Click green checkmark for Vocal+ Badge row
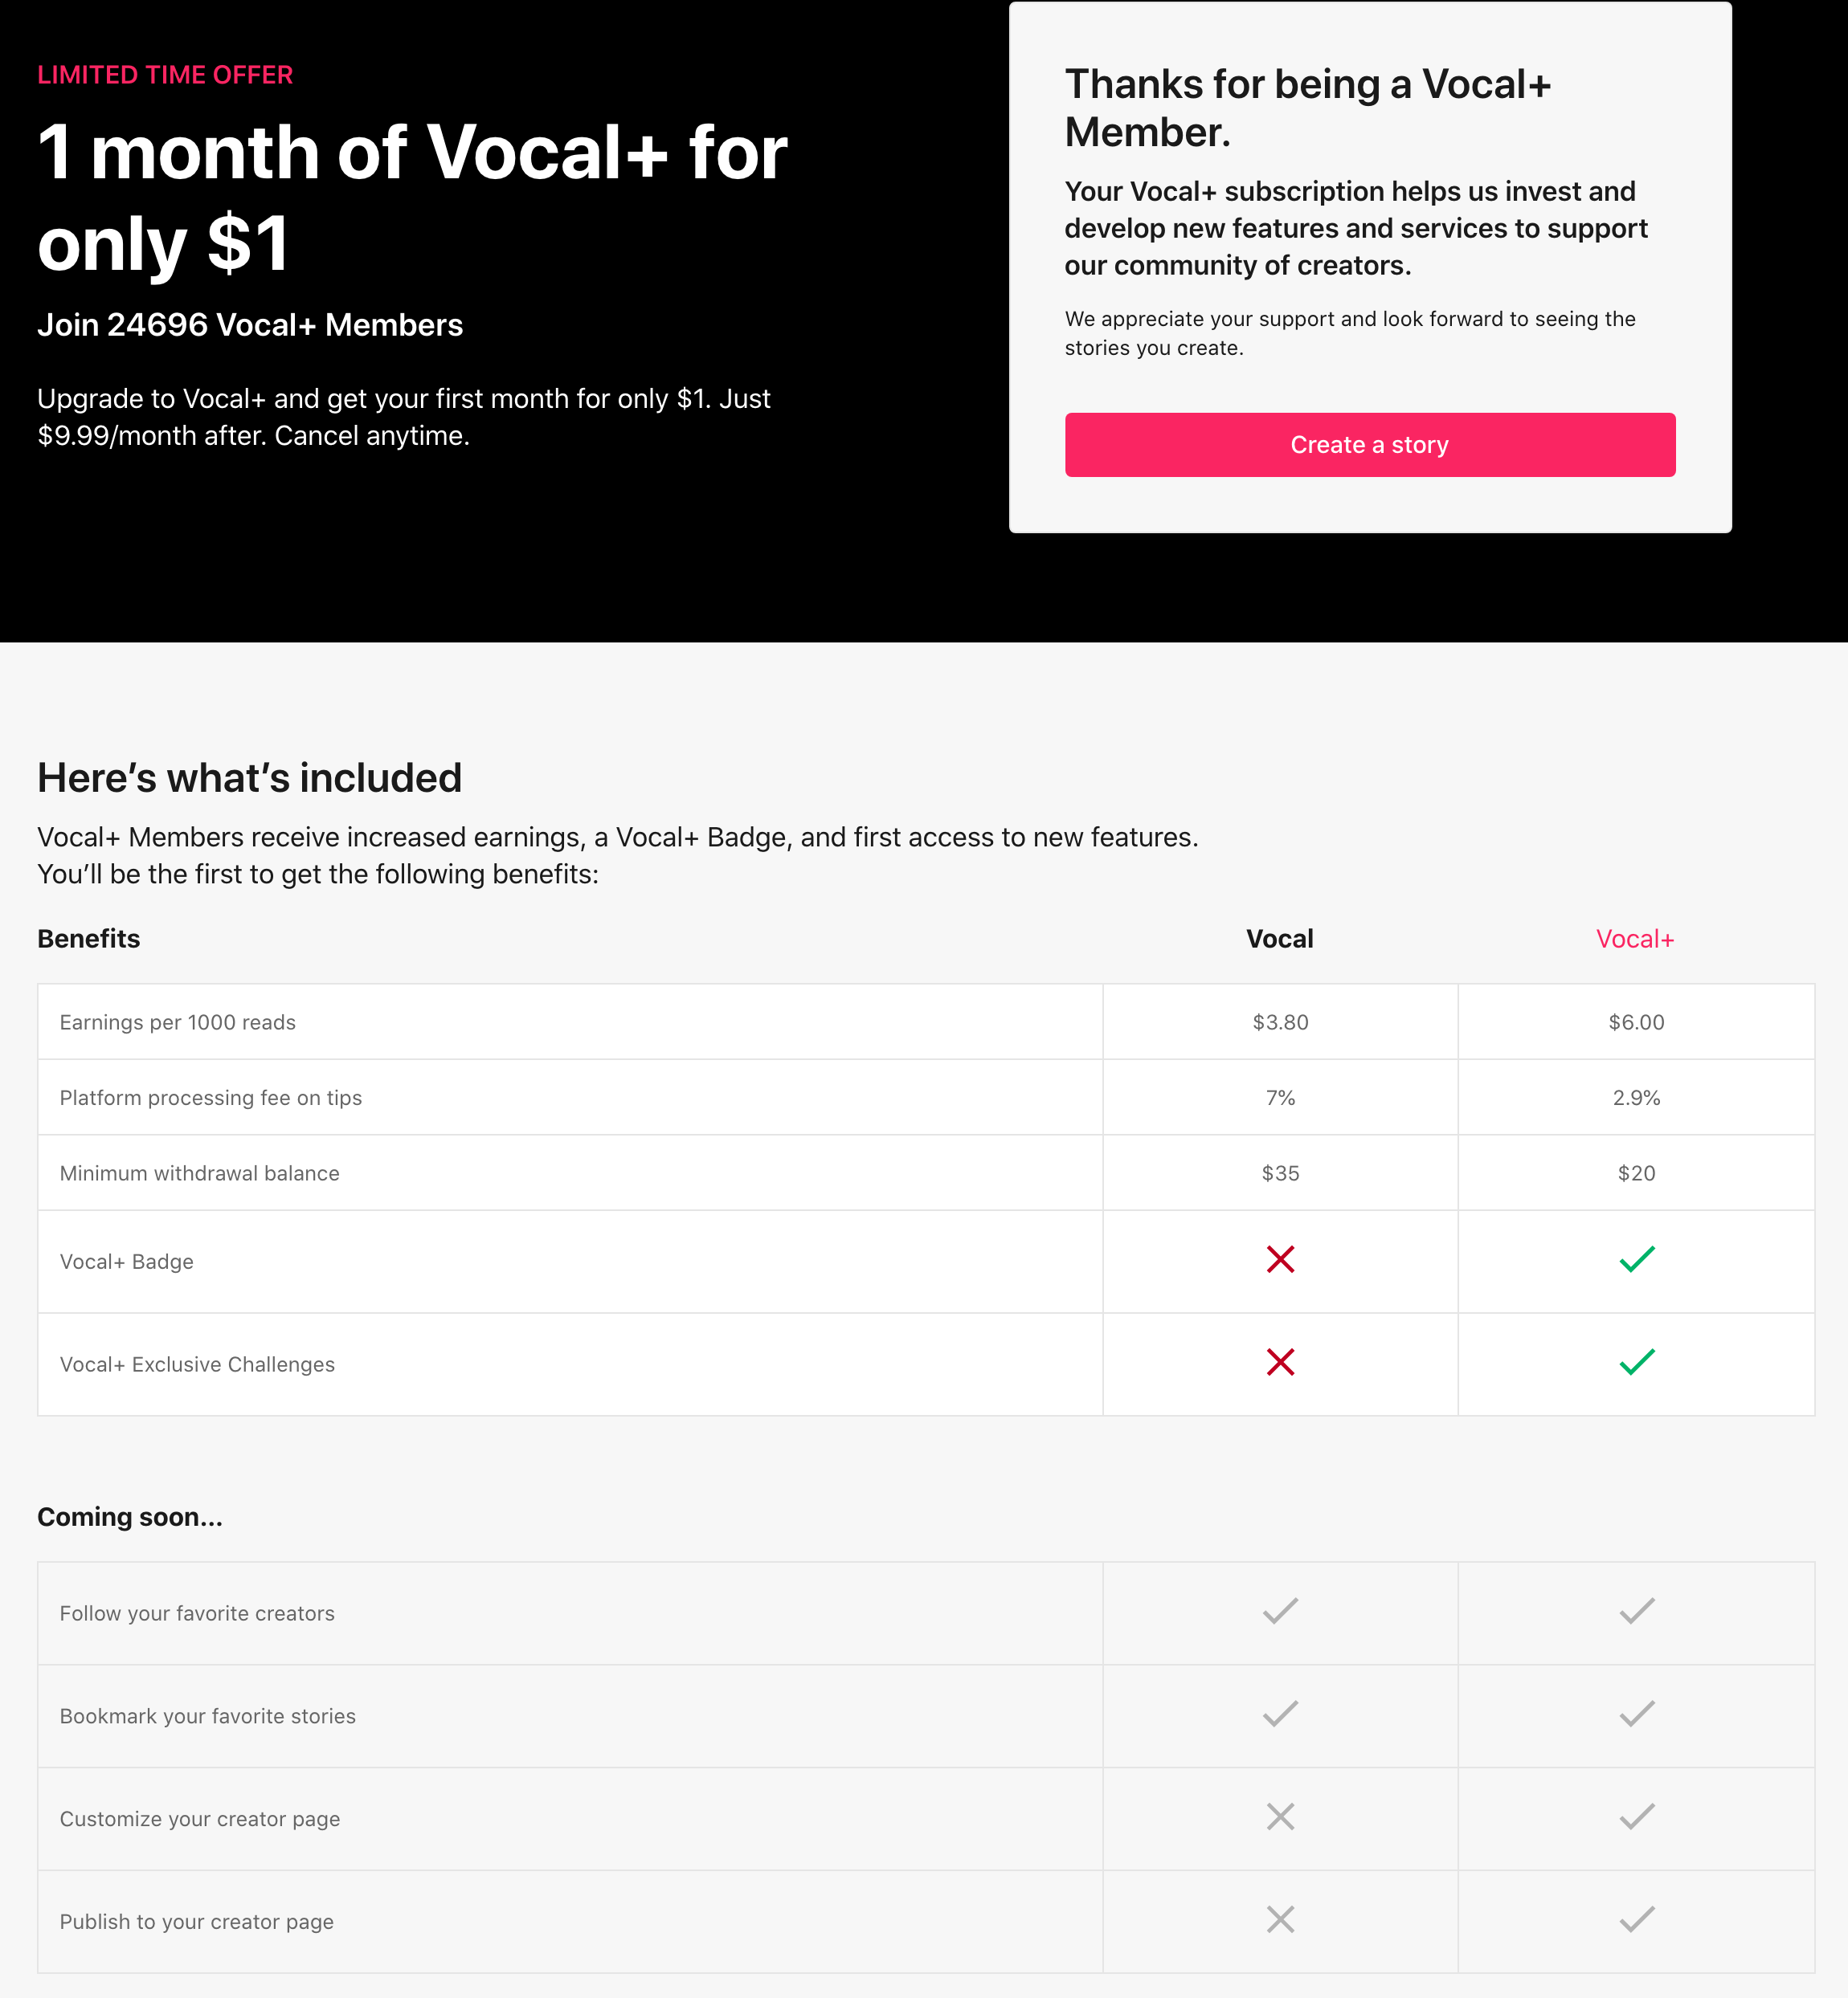This screenshot has height=1998, width=1848. click(1636, 1259)
